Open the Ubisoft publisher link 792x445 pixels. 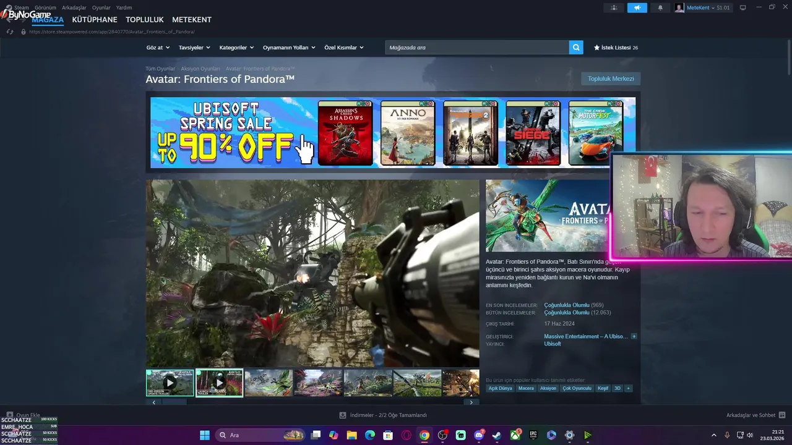click(553, 344)
